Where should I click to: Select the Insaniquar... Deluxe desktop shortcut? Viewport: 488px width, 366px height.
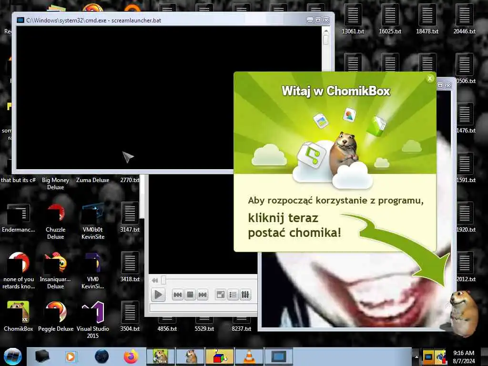(x=55, y=271)
